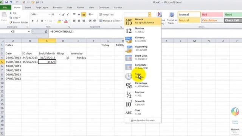The height and width of the screenshot is (136, 242).
Task: Open the Font Color dropdown arrow
Action: [69, 21]
